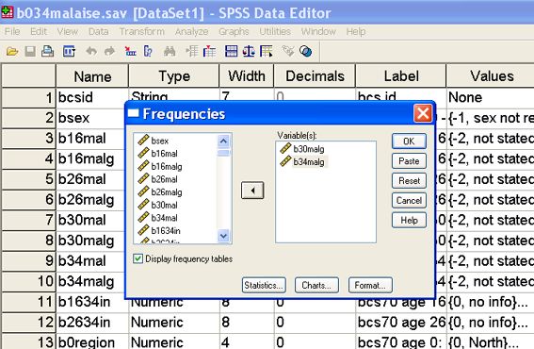The height and width of the screenshot is (349, 534).
Task: Open the Dialog Recall toolbar icon
Action: [x=69, y=52]
